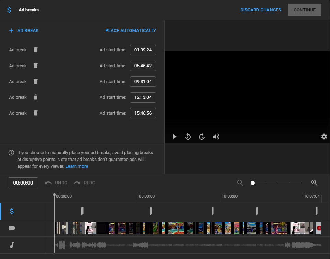Add a new ad break
The image size is (330, 259).
point(24,31)
